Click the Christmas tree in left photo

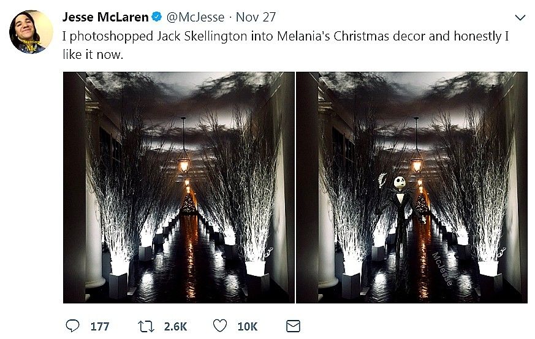[188, 204]
